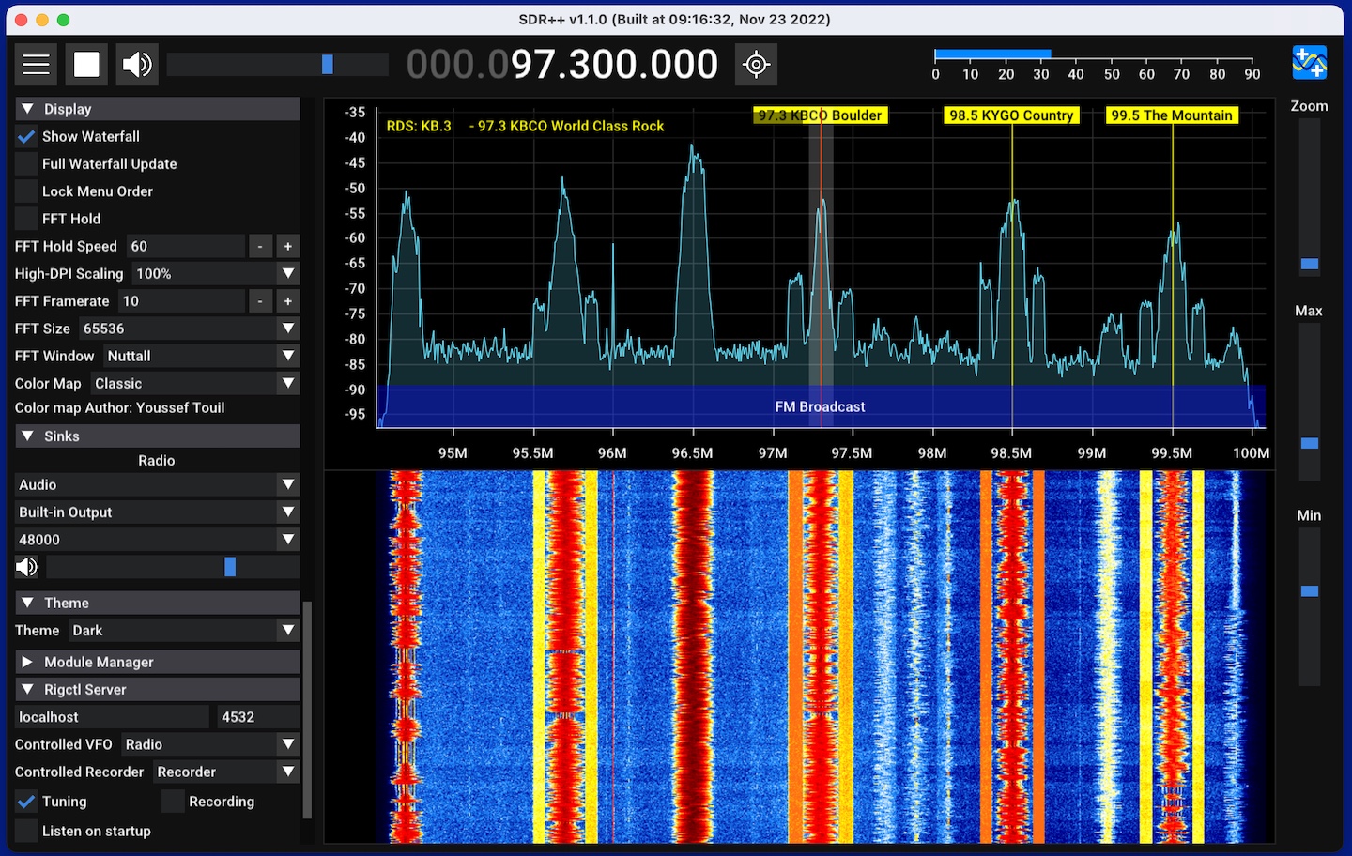Viewport: 1352px width, 856px height.
Task: Mute the sink volume speaker icon
Action: click(26, 567)
